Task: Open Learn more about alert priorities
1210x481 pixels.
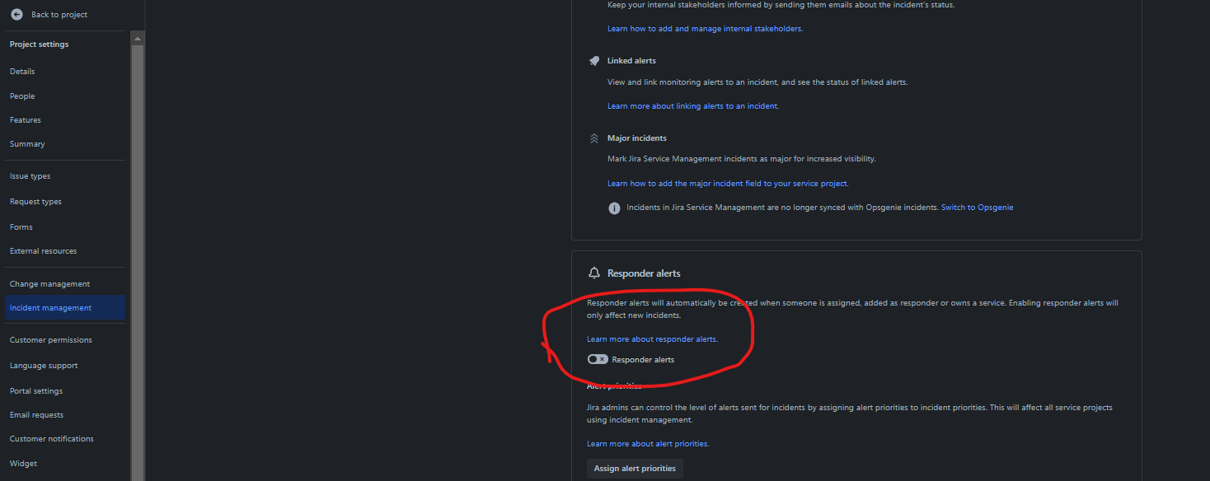Action: 647,443
